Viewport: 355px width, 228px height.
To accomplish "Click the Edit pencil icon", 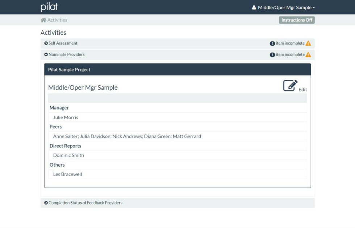I will 290,86.
